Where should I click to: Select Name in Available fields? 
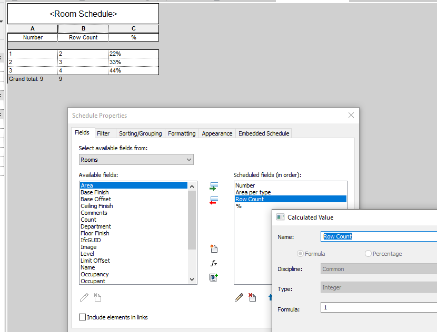(134, 267)
